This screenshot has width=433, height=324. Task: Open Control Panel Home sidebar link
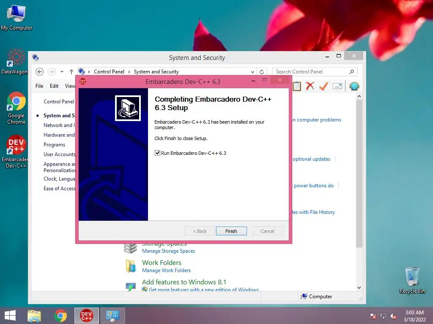tap(59, 101)
